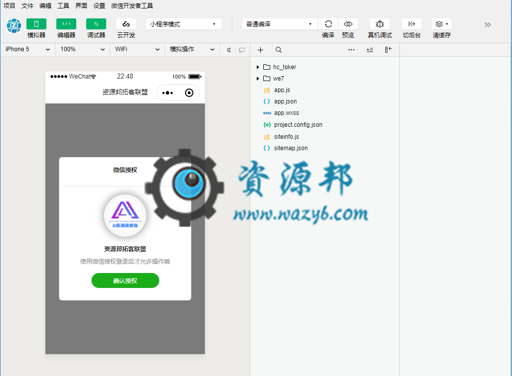Image resolution: width=512 pixels, height=376 pixels.
Task: Click the mini program close circle icon
Action: coord(189,93)
